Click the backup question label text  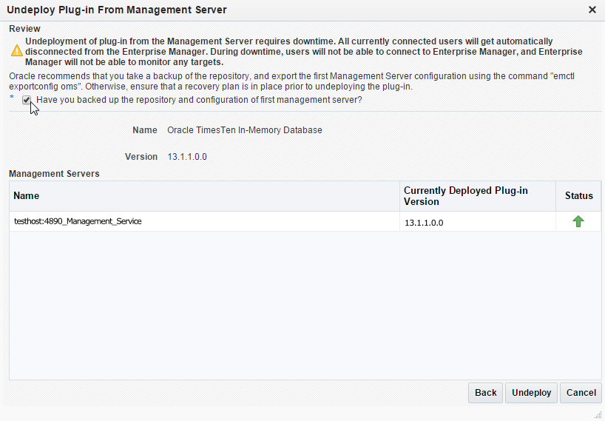199,100
